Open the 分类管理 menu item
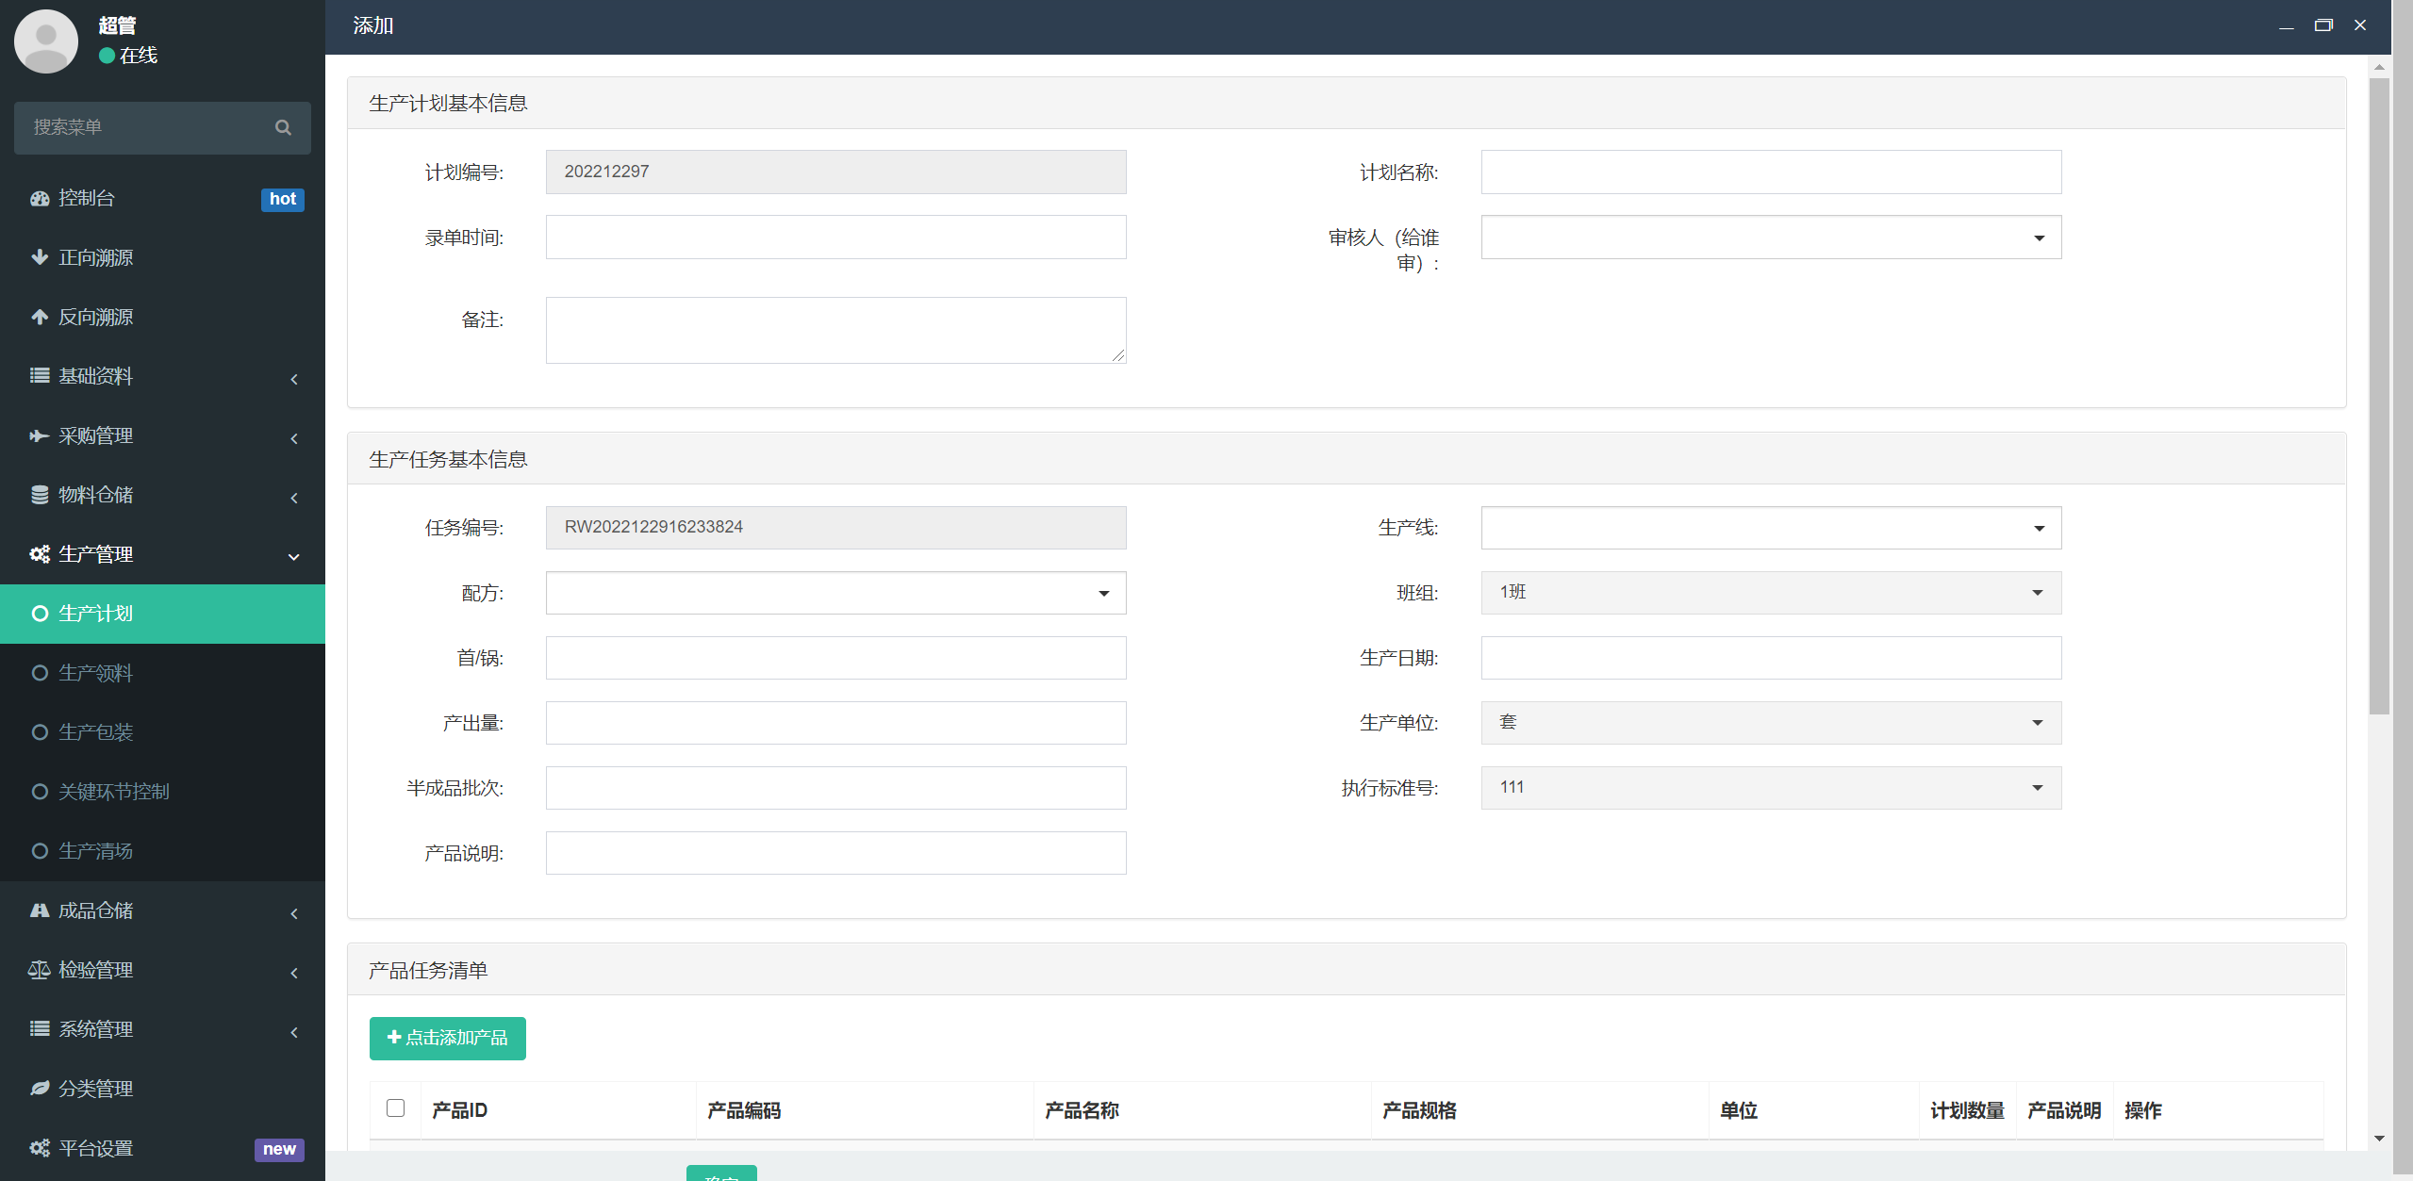The height and width of the screenshot is (1181, 2413). pyautogui.click(x=162, y=1089)
